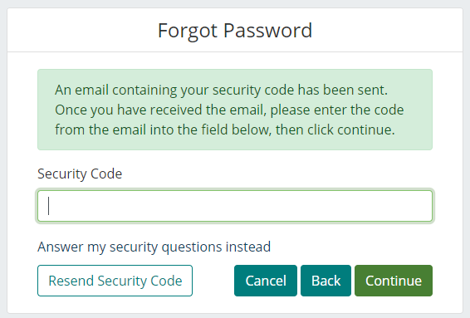Screen dimensions: 470x318
Task: Choose the teal Back button
Action: (x=326, y=281)
